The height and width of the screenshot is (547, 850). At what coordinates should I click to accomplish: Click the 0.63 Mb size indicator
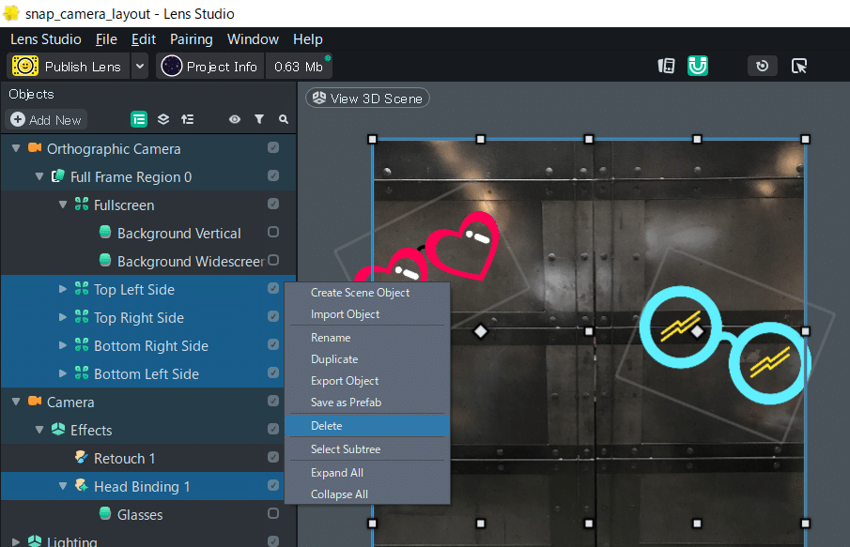coord(299,66)
